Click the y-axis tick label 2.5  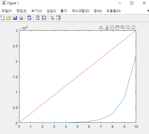coord(15,46)
